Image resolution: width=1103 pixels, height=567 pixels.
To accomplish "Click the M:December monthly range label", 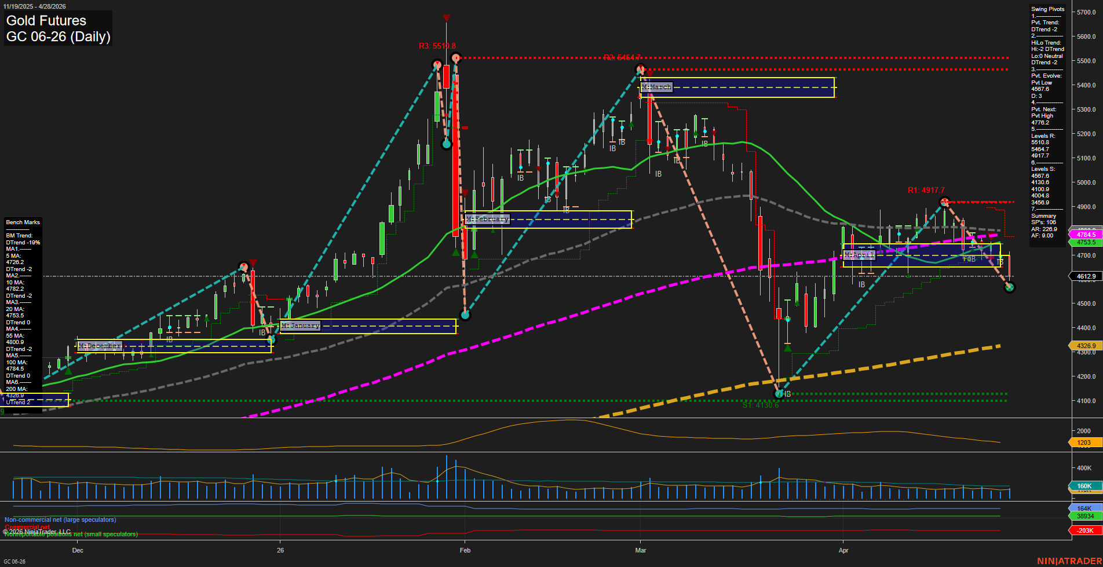I will coord(100,346).
